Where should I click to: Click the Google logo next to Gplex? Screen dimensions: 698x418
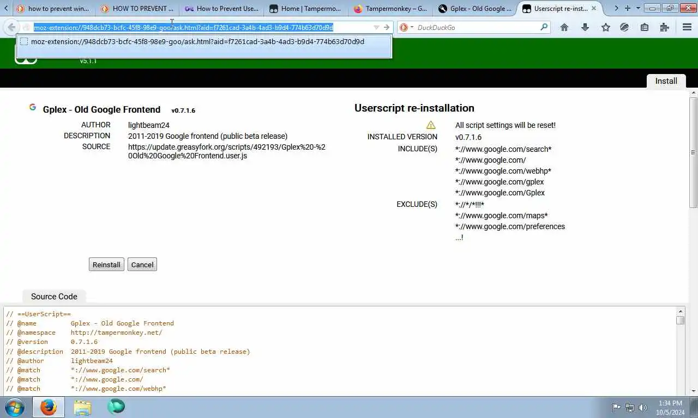coord(33,107)
